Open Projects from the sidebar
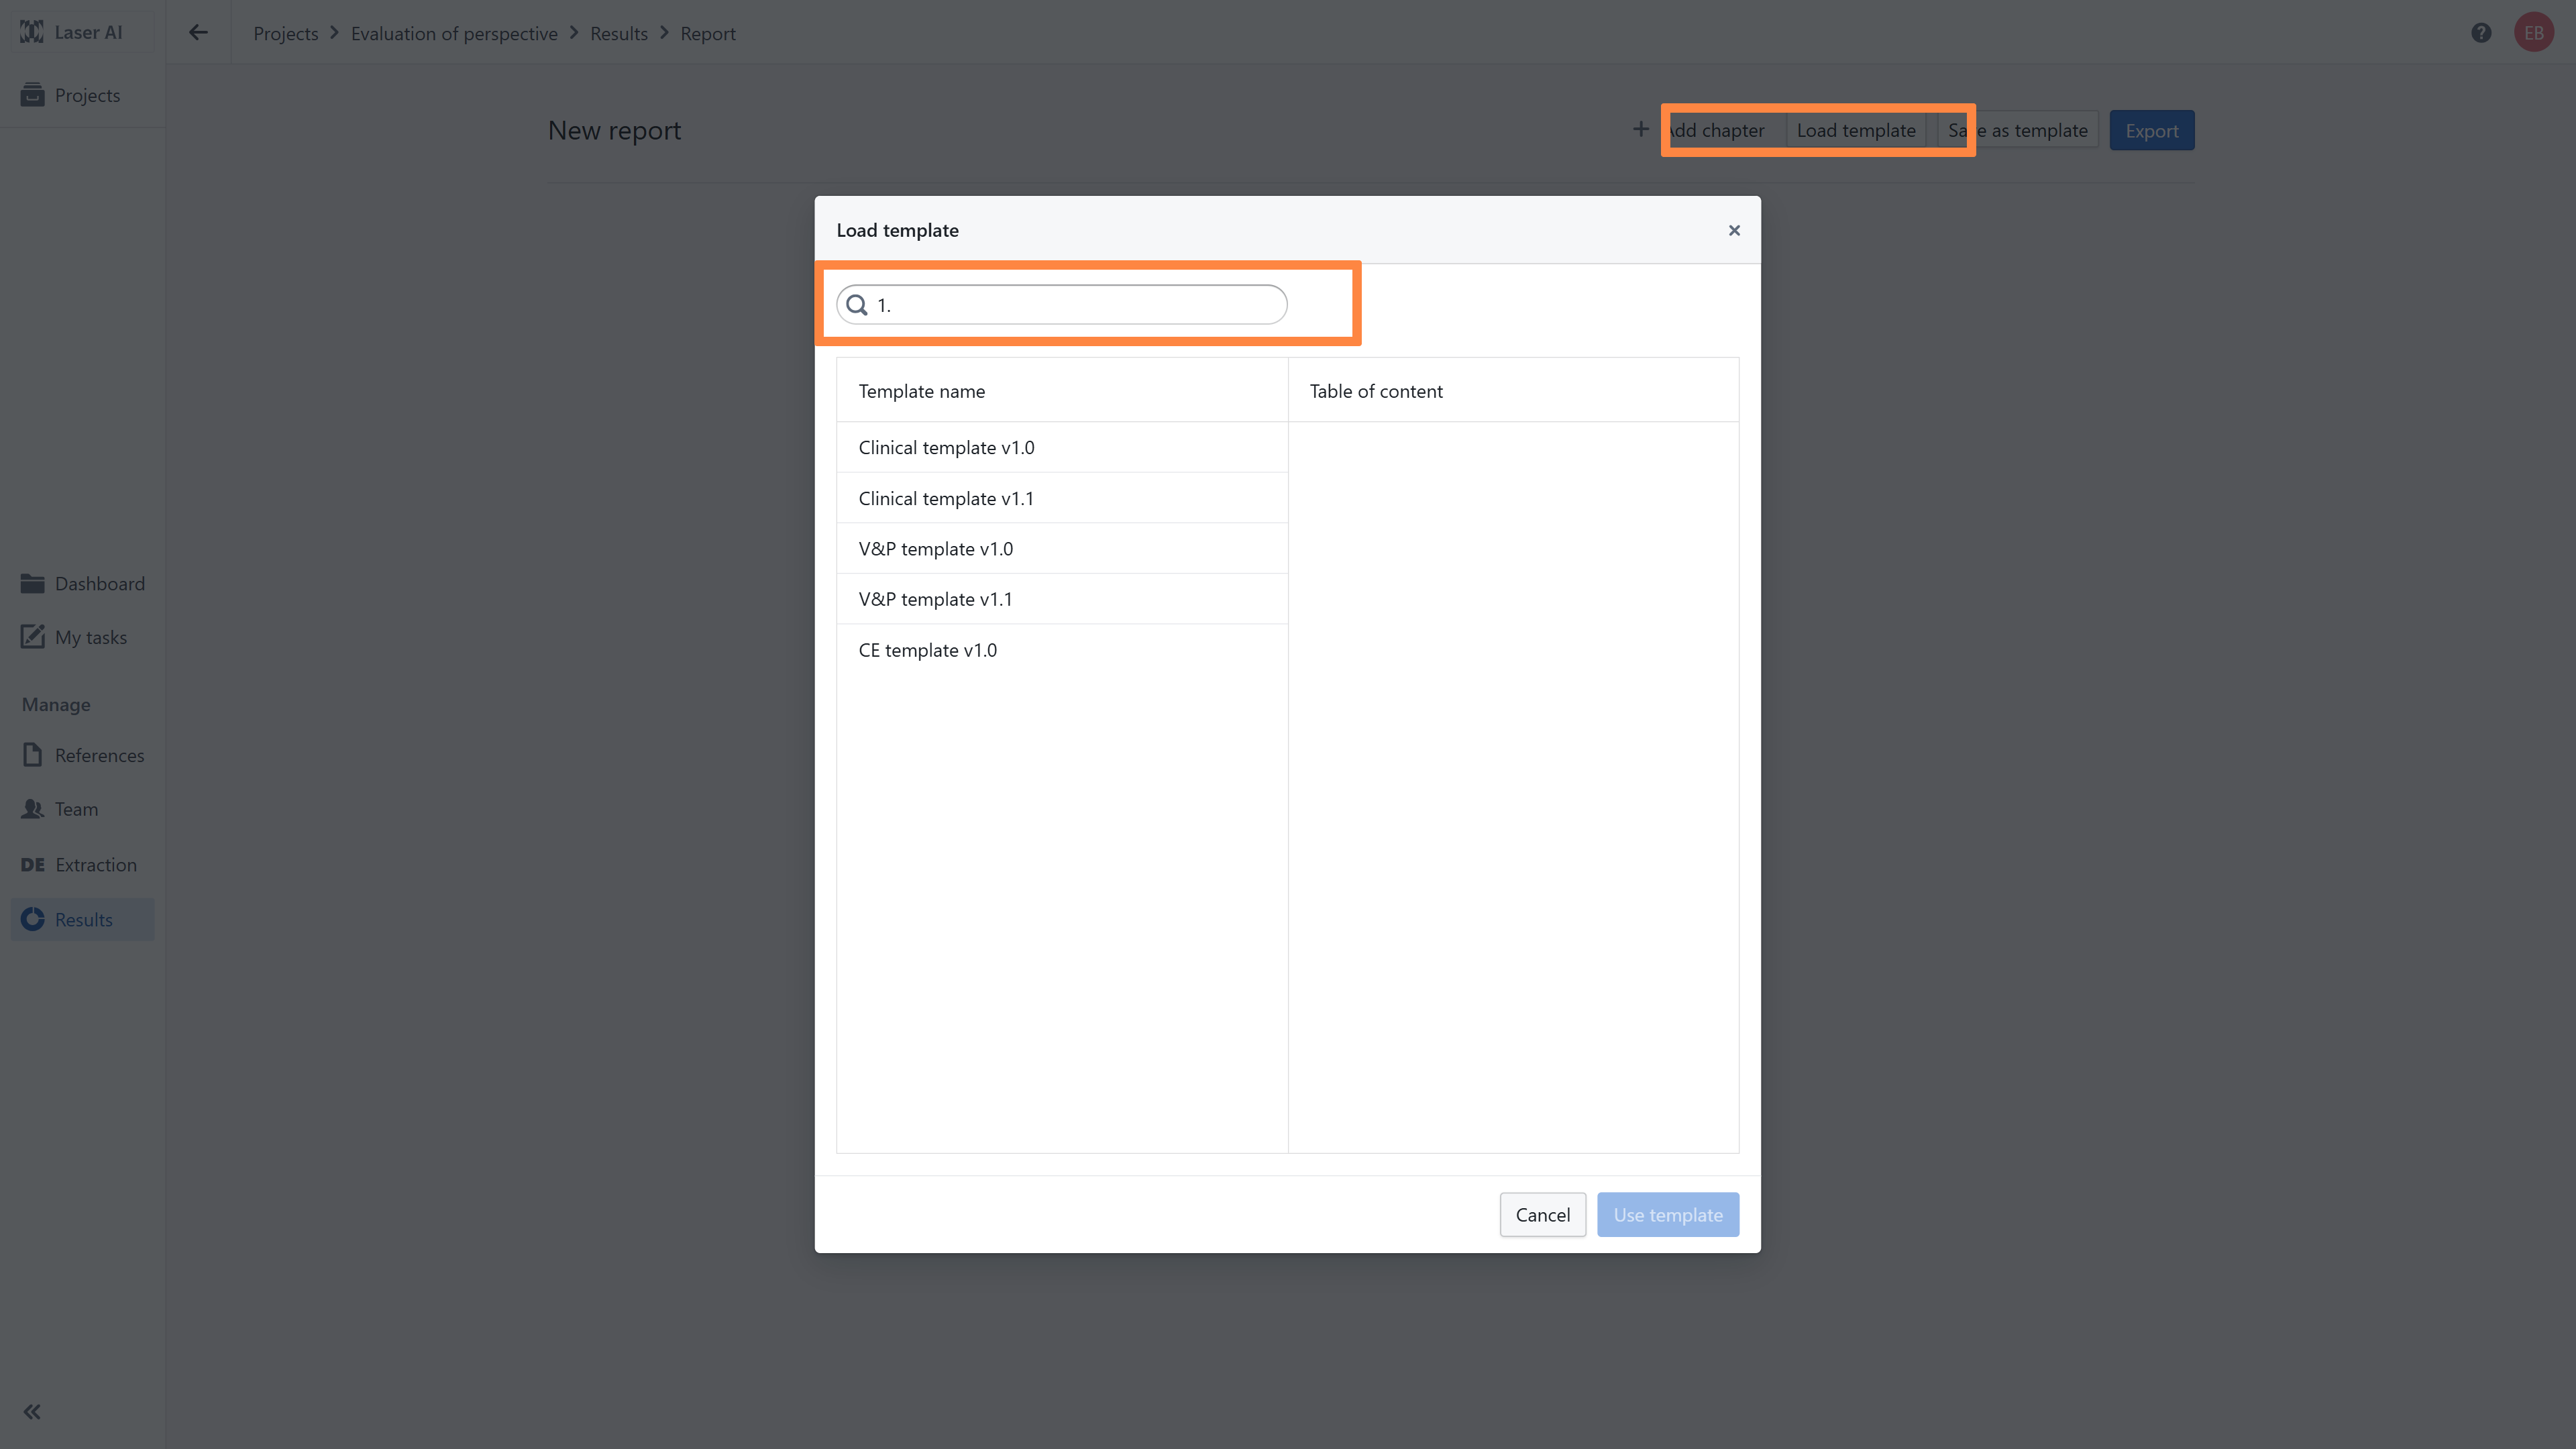The image size is (2576, 1449). tap(86, 95)
